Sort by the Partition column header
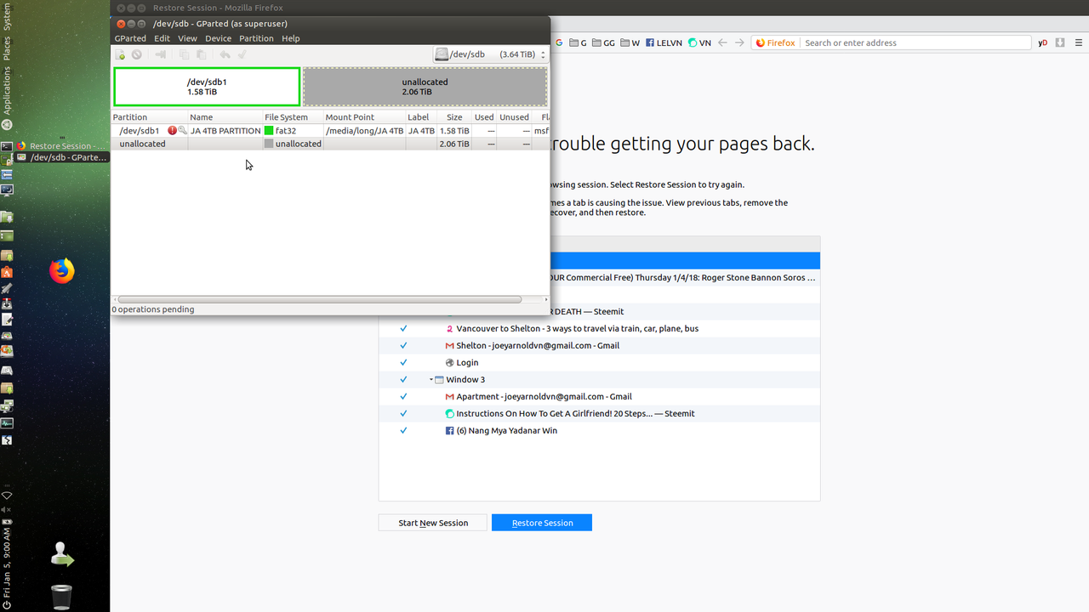This screenshot has width=1089, height=612. 149,117
